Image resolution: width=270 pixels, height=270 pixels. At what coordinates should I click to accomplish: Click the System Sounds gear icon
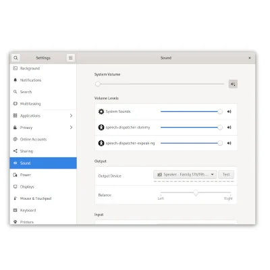tap(101, 111)
